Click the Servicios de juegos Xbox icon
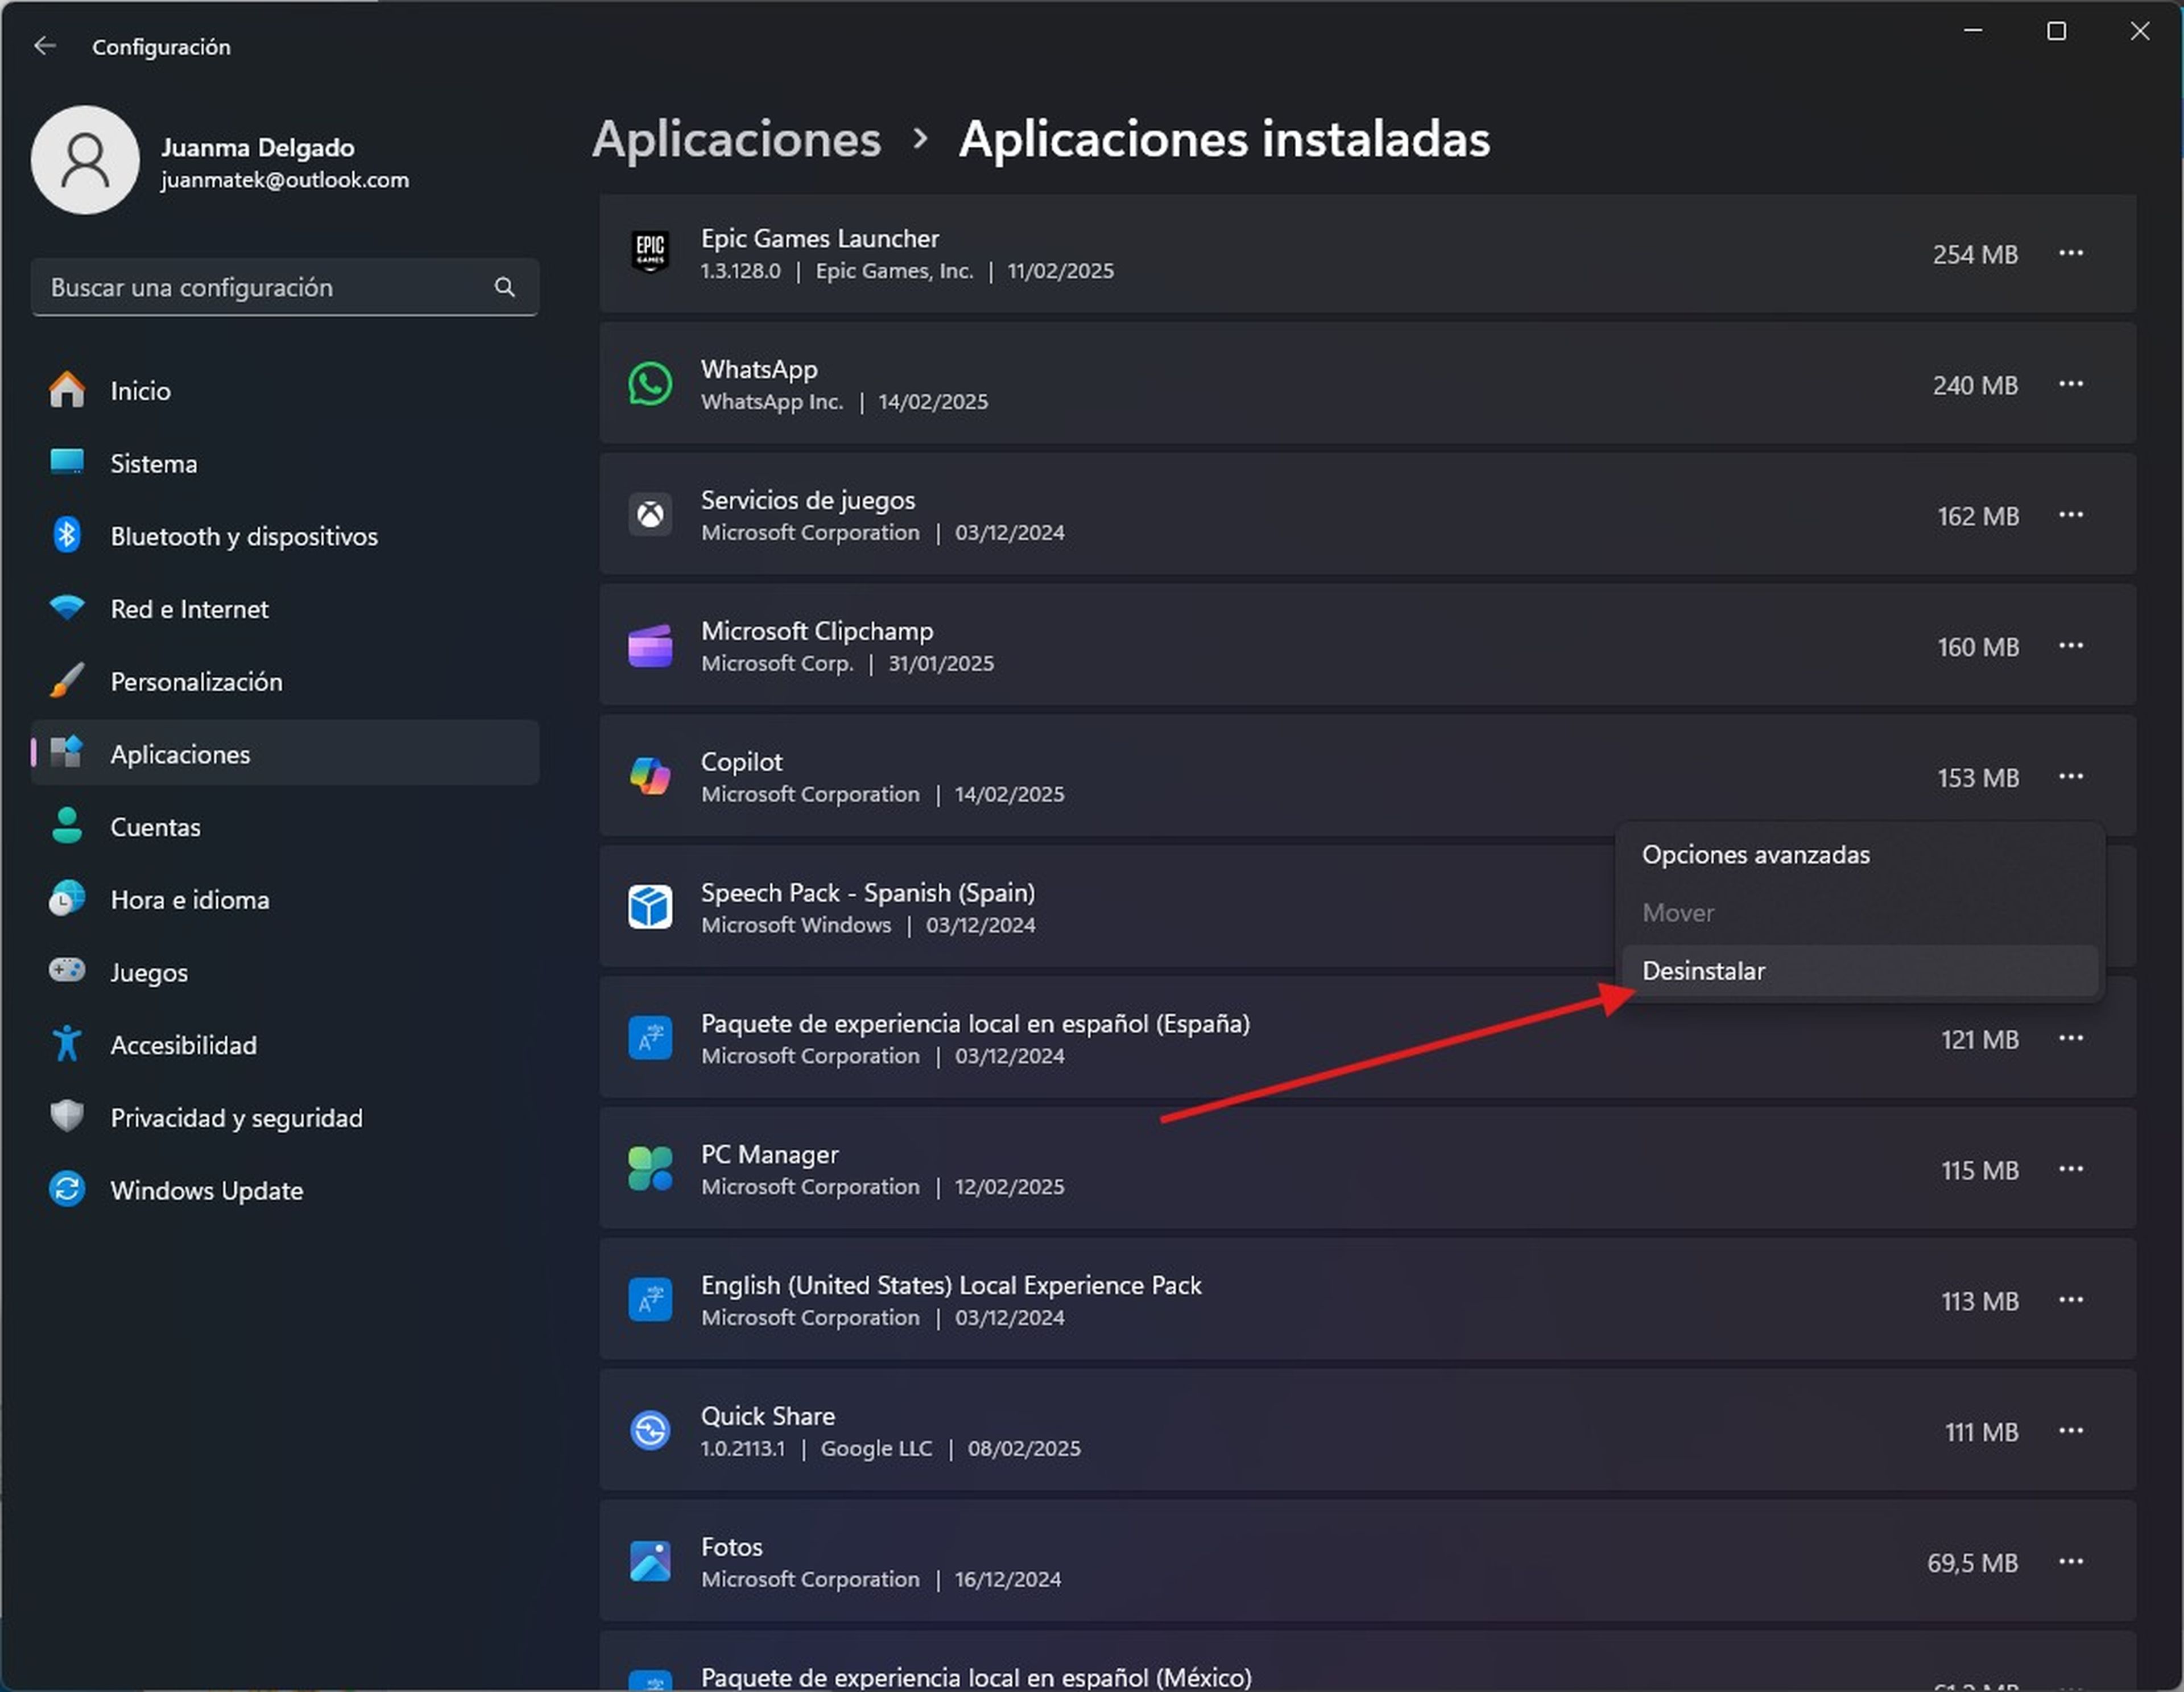2184x1692 pixels. (x=650, y=514)
